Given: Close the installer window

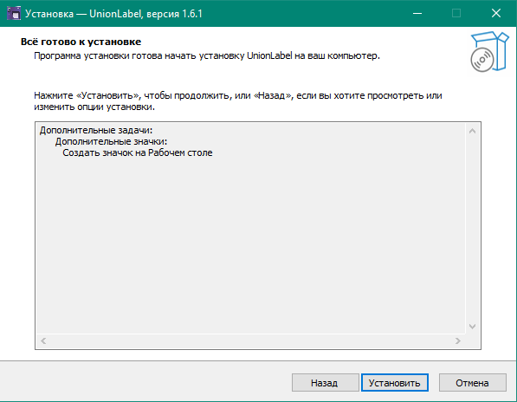Looking at the screenshot, I should pyautogui.click(x=496, y=13).
